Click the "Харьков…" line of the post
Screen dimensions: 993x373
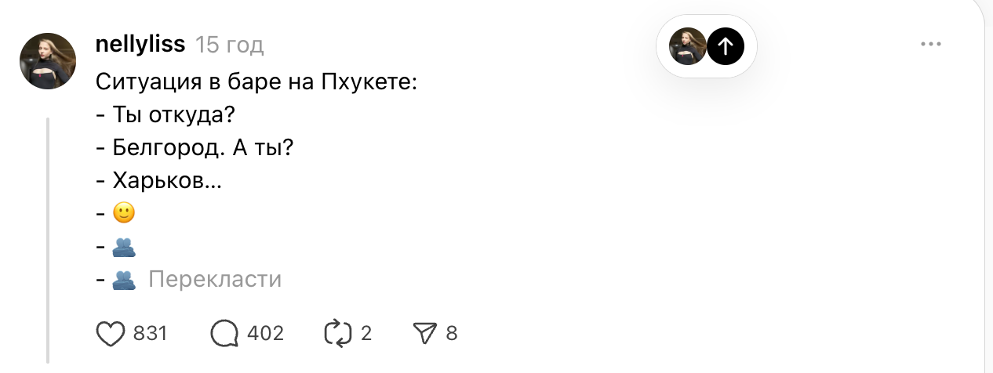coord(166,180)
